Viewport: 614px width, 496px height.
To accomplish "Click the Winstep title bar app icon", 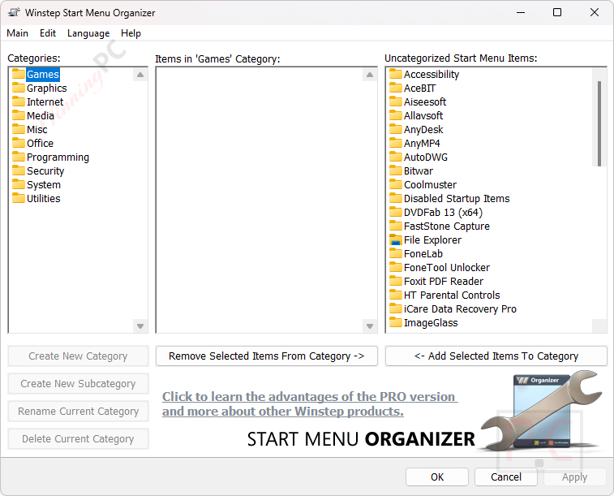I will coord(14,12).
